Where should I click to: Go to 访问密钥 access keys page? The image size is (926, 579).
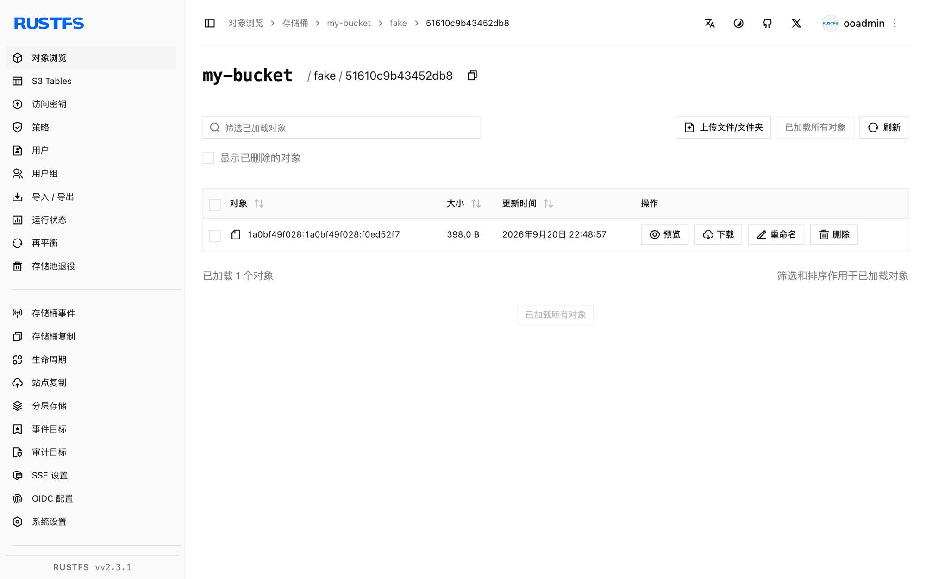pyautogui.click(x=91, y=104)
